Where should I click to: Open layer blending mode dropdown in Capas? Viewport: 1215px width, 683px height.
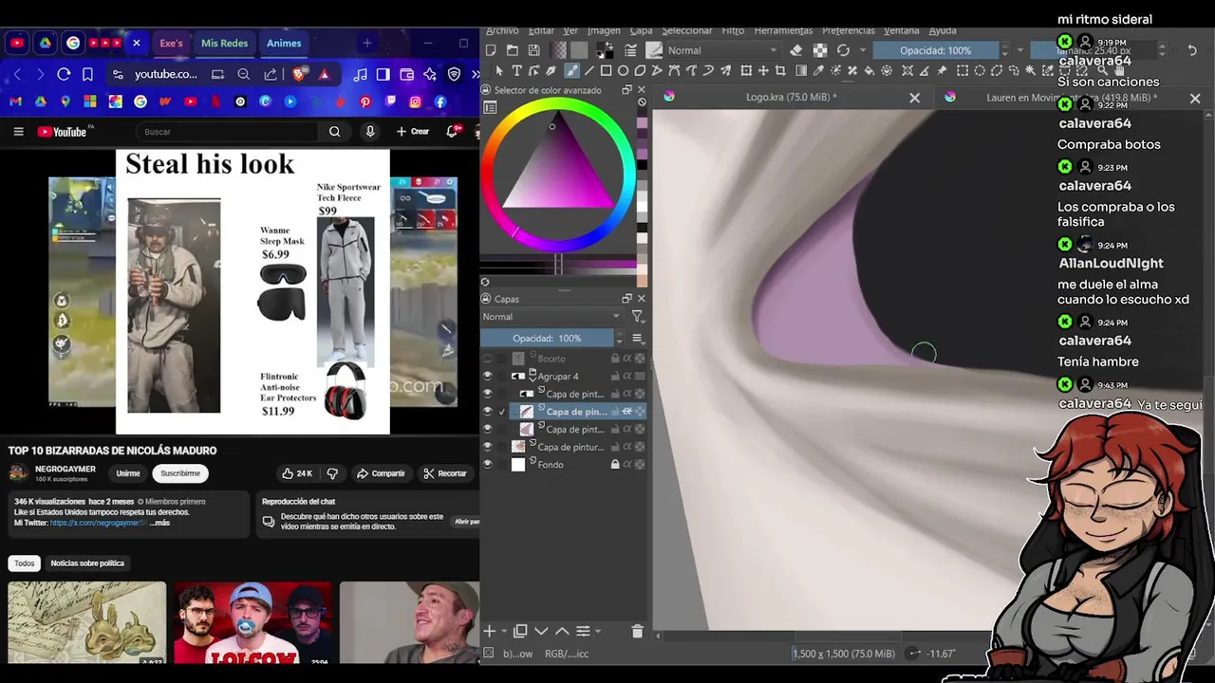[551, 317]
